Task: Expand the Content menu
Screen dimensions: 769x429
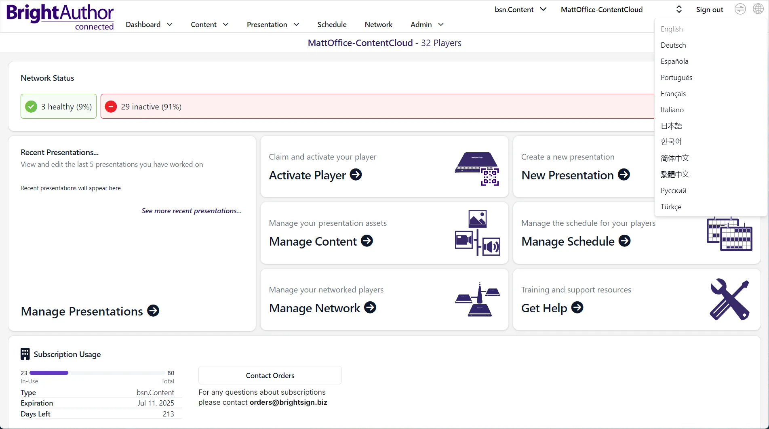Action: [210, 25]
